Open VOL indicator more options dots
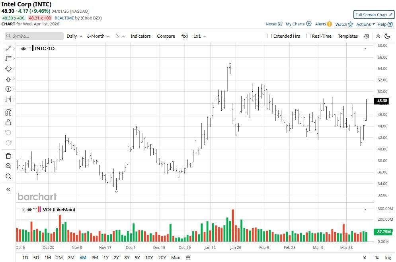Image resolution: width=396 pixels, height=262 pixels. [x=35, y=209]
